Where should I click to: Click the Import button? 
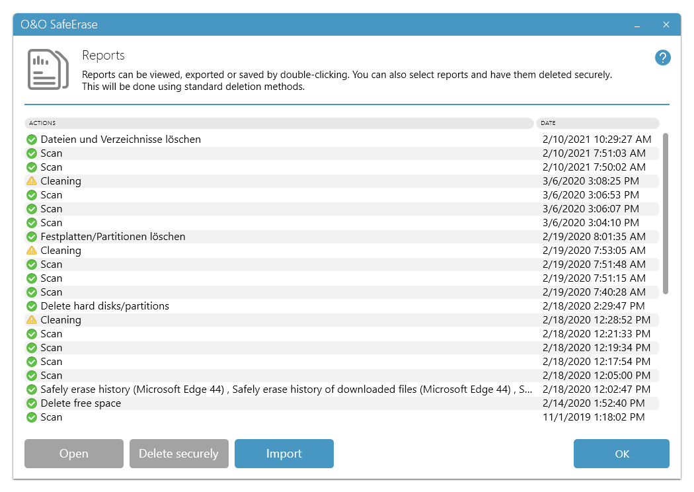pyautogui.click(x=284, y=454)
